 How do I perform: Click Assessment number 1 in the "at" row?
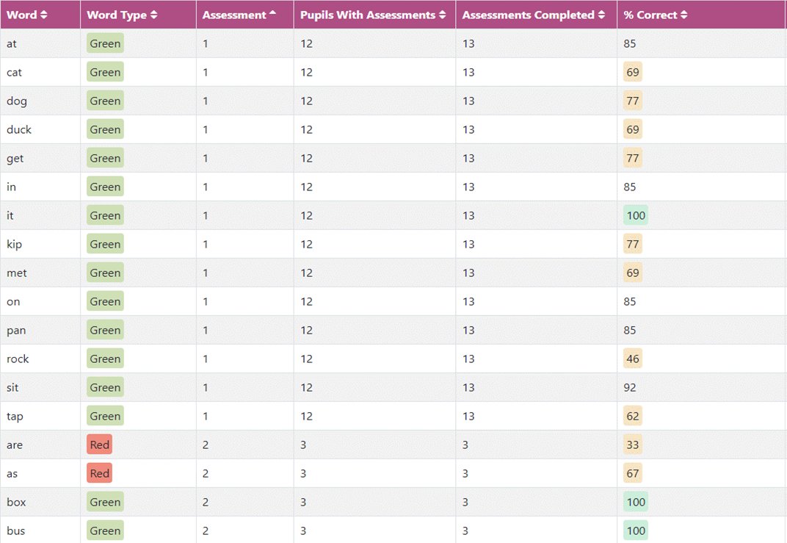[206, 43]
